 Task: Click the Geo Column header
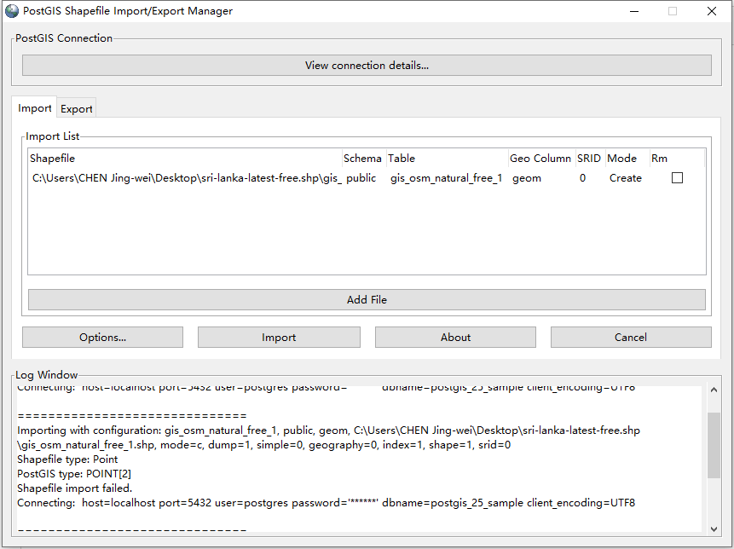point(540,158)
